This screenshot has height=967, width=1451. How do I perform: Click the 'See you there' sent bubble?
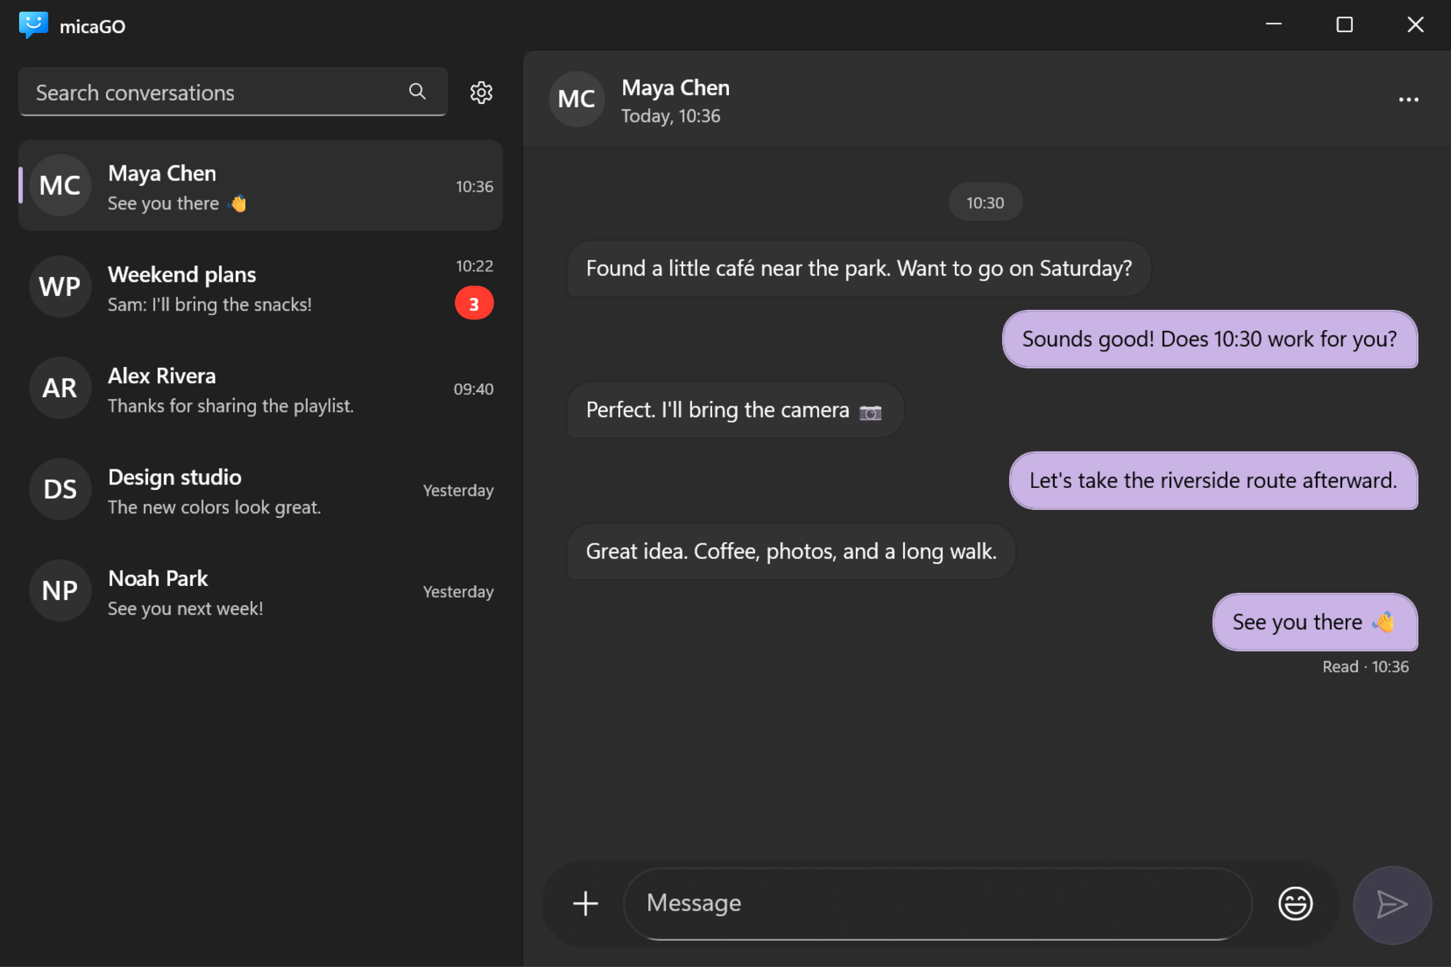(x=1315, y=622)
